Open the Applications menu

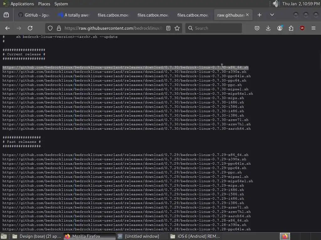point(22,4)
